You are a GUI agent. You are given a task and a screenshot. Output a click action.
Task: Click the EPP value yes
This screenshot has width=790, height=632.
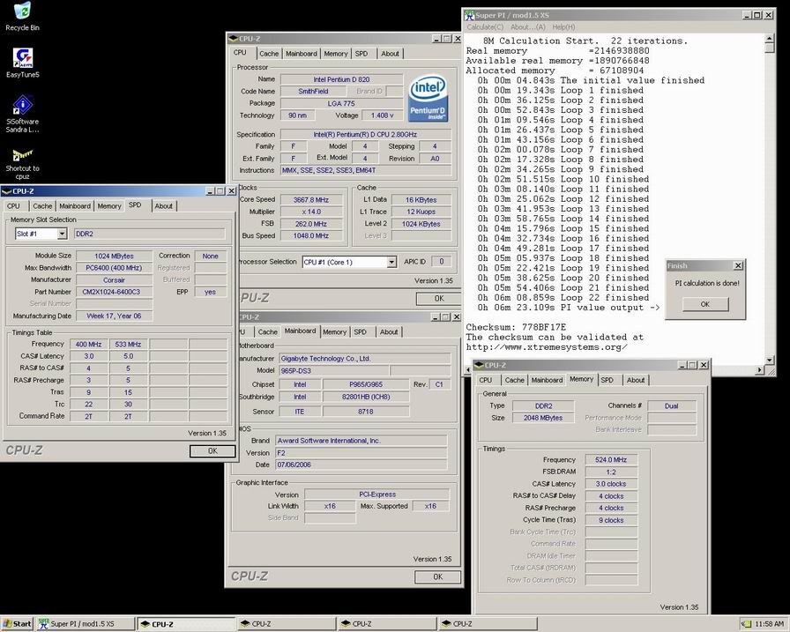pos(210,292)
